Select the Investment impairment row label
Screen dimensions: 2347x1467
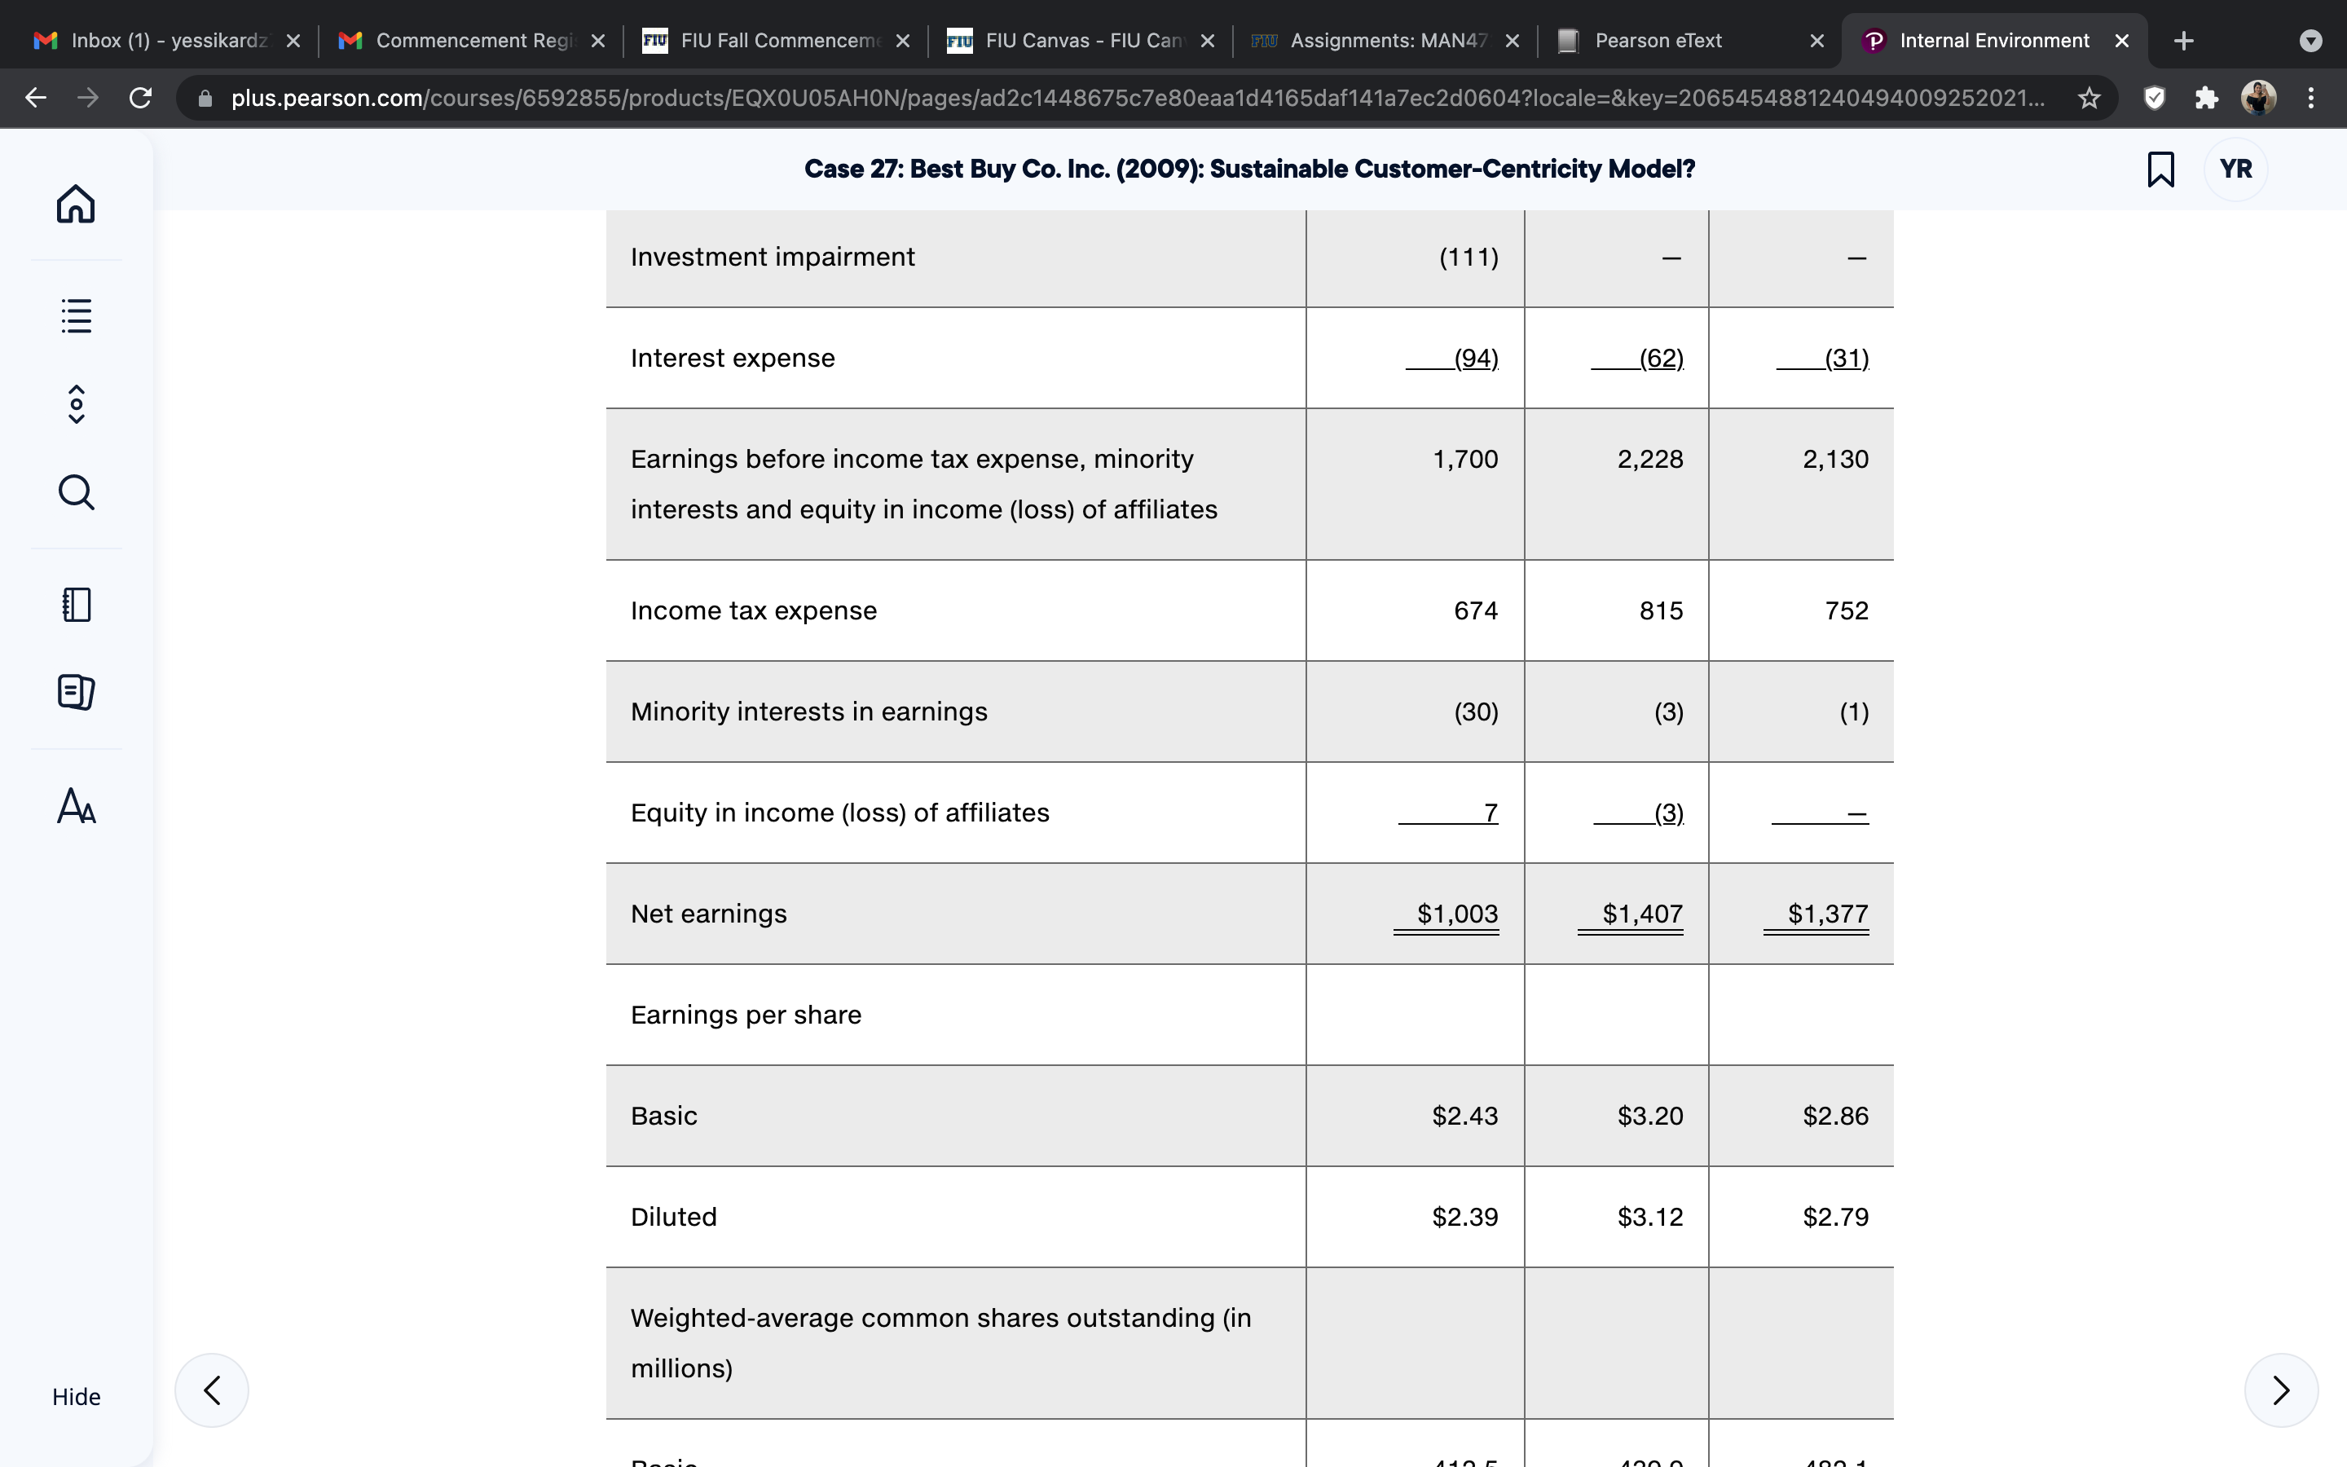click(773, 257)
